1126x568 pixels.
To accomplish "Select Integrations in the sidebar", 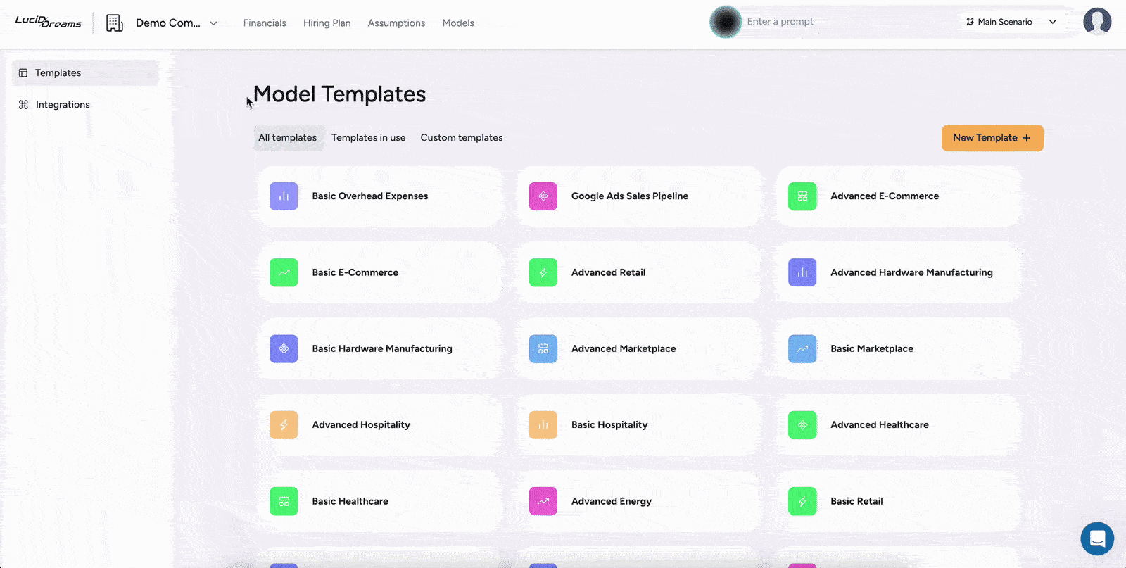I will coord(85,105).
